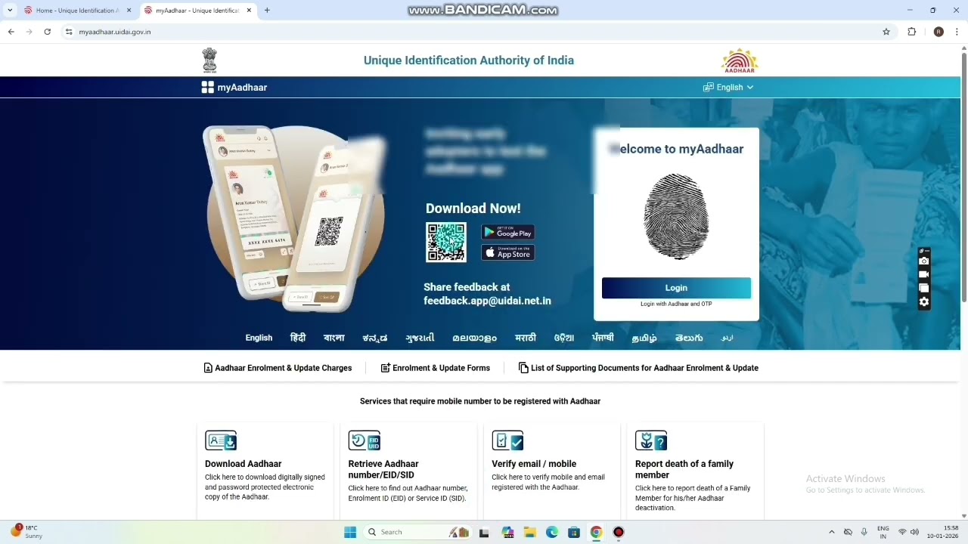
Task: Open the Chrome profile avatar
Action: point(939,32)
